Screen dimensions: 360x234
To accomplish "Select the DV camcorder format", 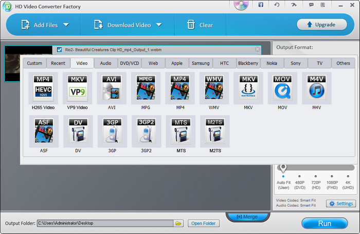I will (78, 131).
